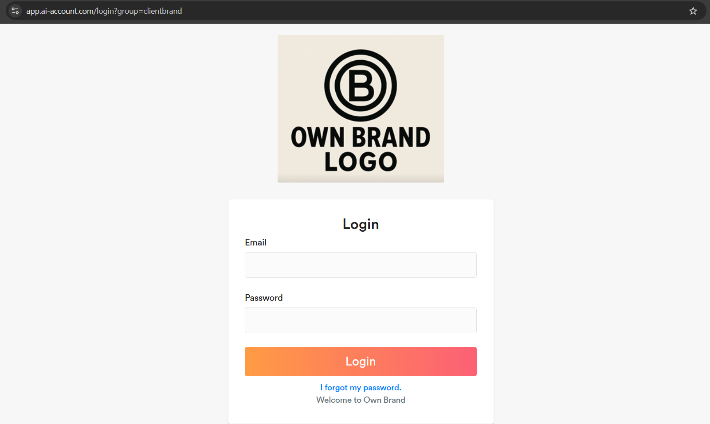The height and width of the screenshot is (424, 710).
Task: Click empty address bar space left of star
Action: 443,11
